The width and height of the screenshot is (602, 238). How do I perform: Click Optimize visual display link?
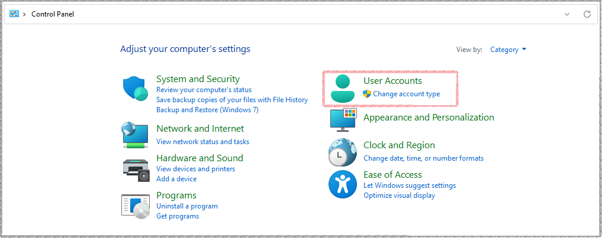pyautogui.click(x=400, y=195)
